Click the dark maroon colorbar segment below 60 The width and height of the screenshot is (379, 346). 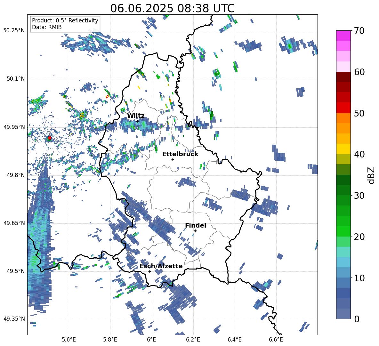pos(343,77)
